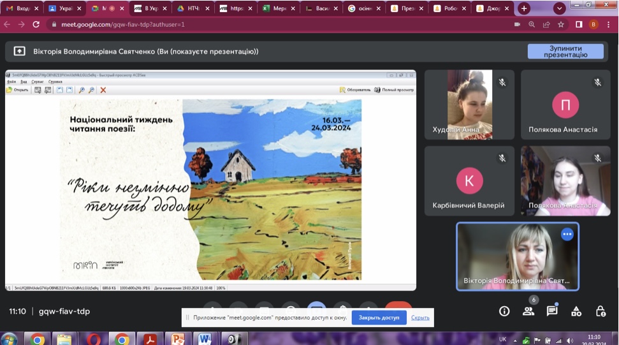Click muted mic on Карбівничий Валерій's tile
This screenshot has height=345, width=619.
(502, 158)
